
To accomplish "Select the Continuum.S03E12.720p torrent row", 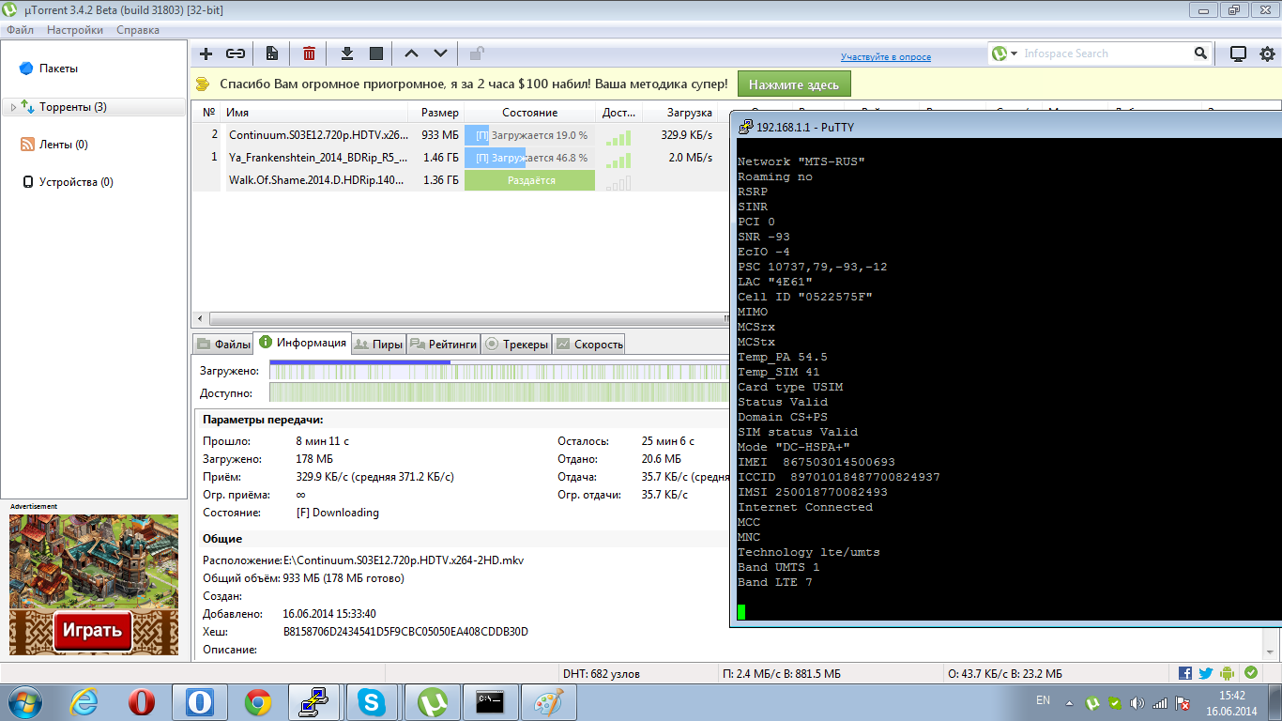I will pos(462,135).
